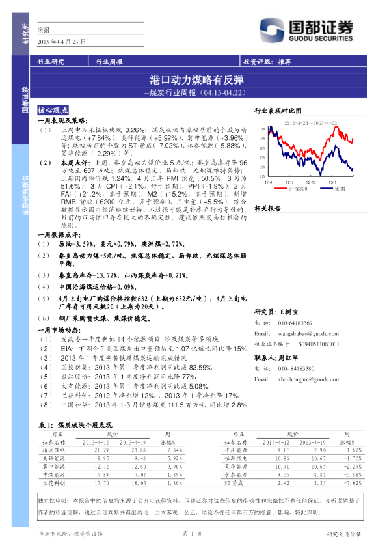Click cell '12.60' in 冀中能源 row
The width and height of the screenshot is (387, 548).
[x=139, y=467]
